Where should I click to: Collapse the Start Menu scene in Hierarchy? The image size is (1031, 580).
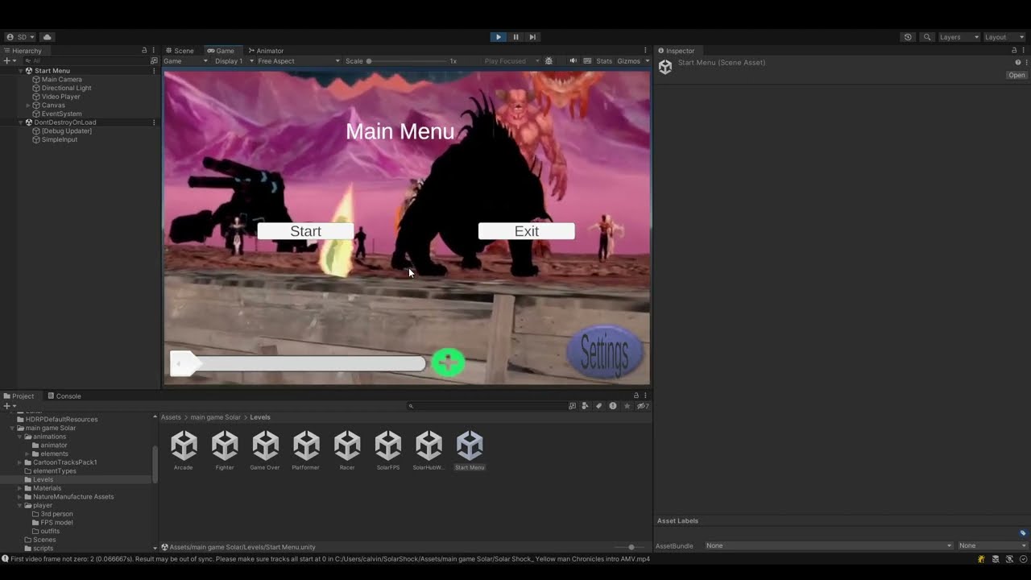coord(21,71)
